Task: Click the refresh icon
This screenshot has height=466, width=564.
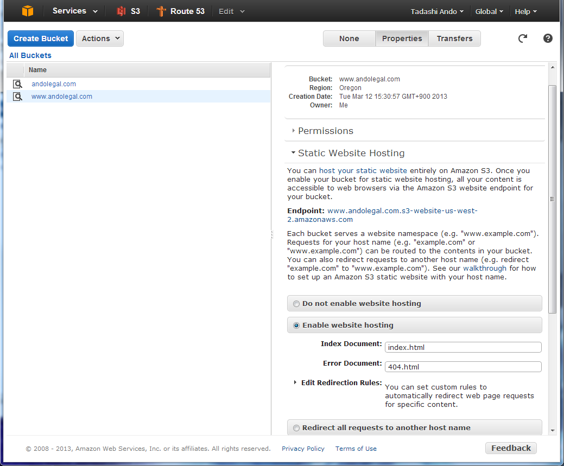Action: click(x=523, y=38)
